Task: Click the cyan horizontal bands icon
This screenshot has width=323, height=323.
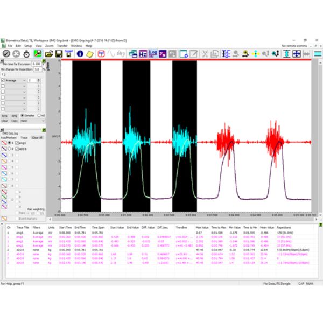Action: [x=318, y=54]
